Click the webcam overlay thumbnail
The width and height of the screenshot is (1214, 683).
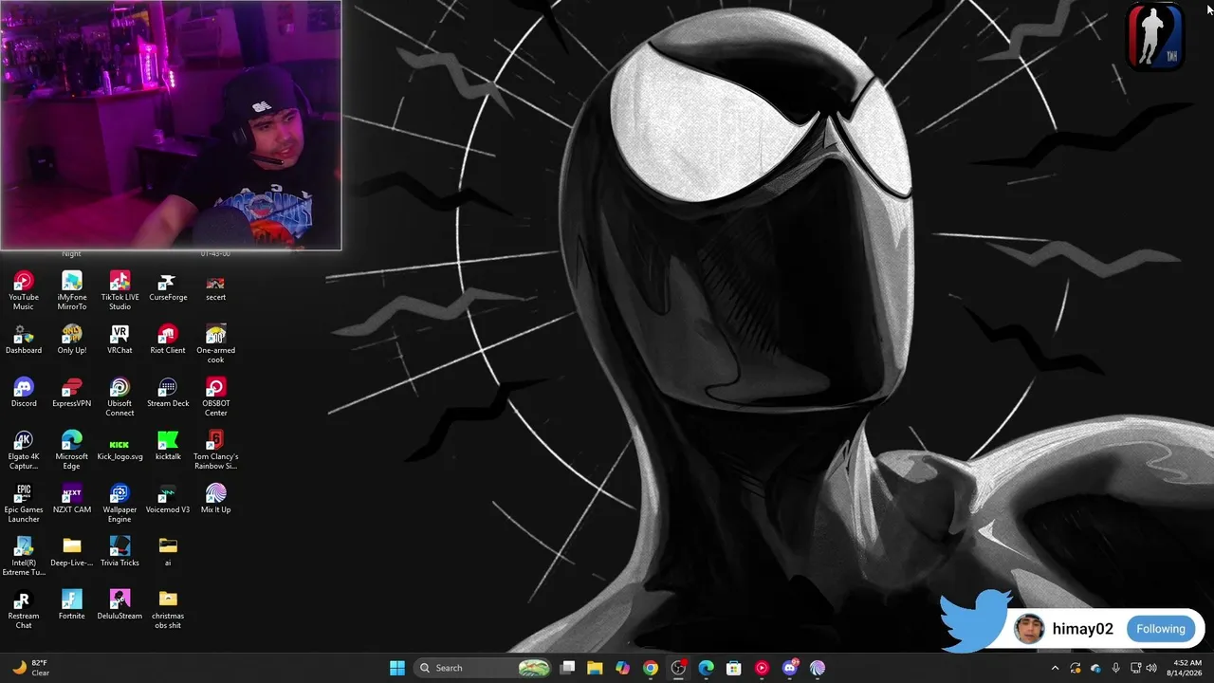(171, 125)
